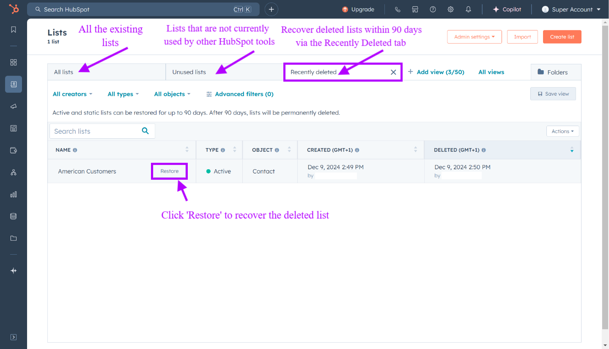Open the Super Account menu

click(x=571, y=9)
